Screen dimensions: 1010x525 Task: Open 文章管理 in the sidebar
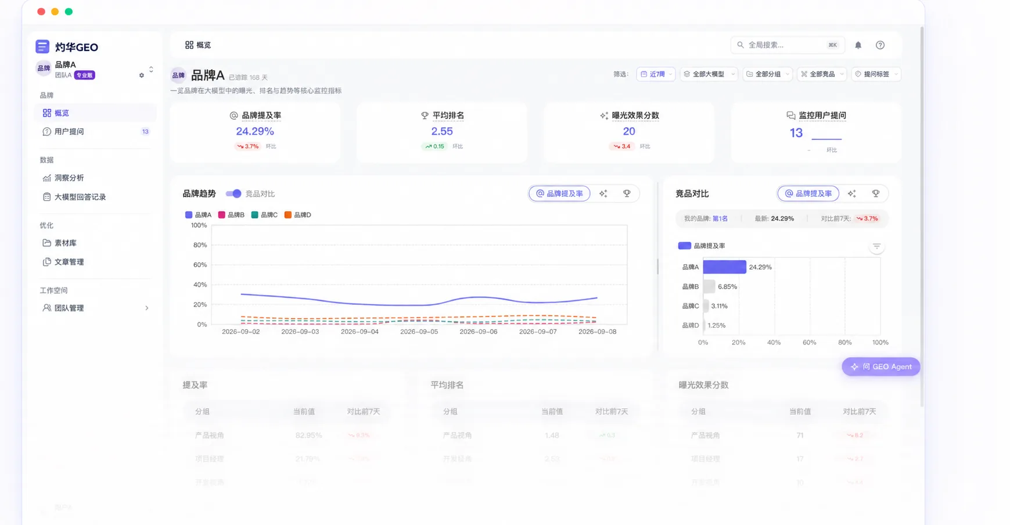96,262
